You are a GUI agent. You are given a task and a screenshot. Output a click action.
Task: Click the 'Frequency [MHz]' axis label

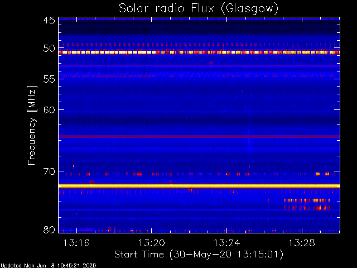(x=32, y=125)
